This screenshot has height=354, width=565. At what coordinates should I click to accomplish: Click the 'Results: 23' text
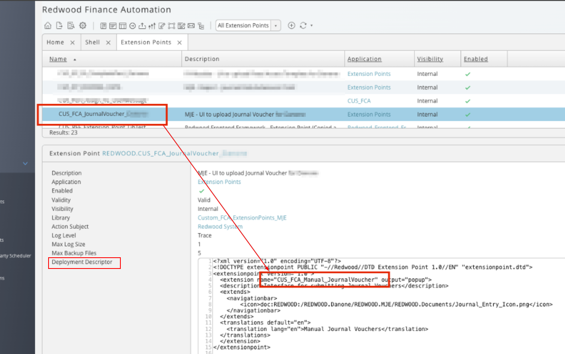(63, 132)
